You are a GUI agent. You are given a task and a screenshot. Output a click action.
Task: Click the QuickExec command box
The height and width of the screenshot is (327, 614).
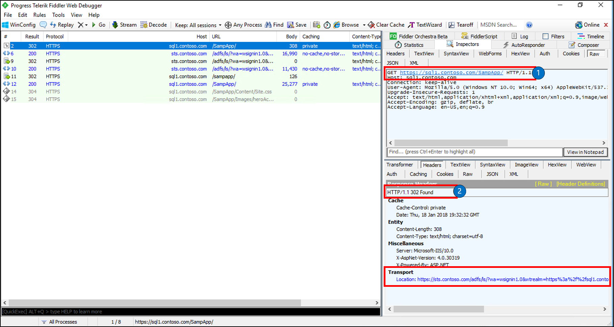[191, 311]
